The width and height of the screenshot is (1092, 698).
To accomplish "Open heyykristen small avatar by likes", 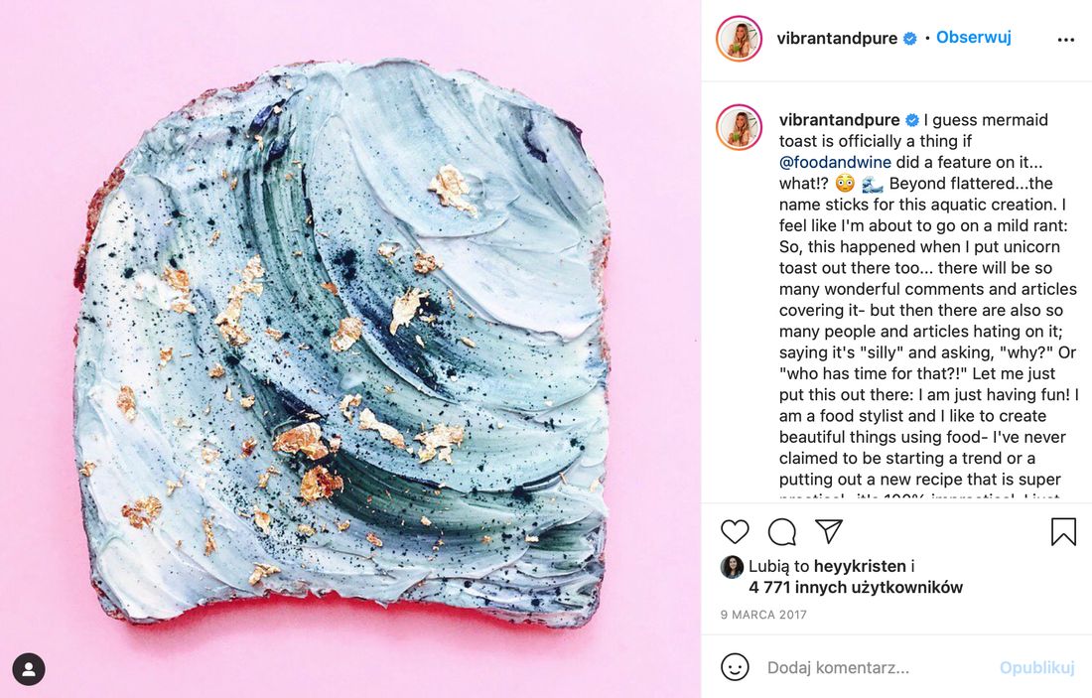I will tap(732, 567).
